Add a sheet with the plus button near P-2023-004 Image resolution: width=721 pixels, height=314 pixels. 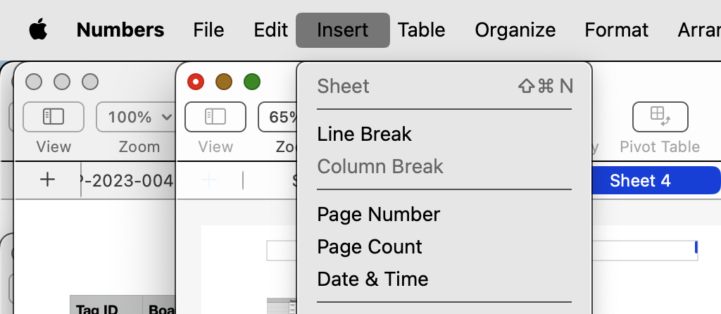point(47,180)
